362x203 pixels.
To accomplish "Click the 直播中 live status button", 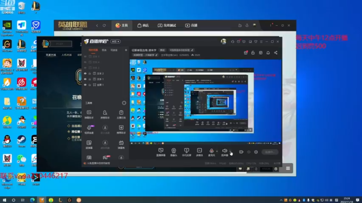I will 270,152.
